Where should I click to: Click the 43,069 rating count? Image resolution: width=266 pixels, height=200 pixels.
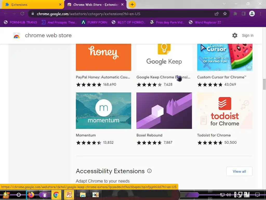pos(230,85)
